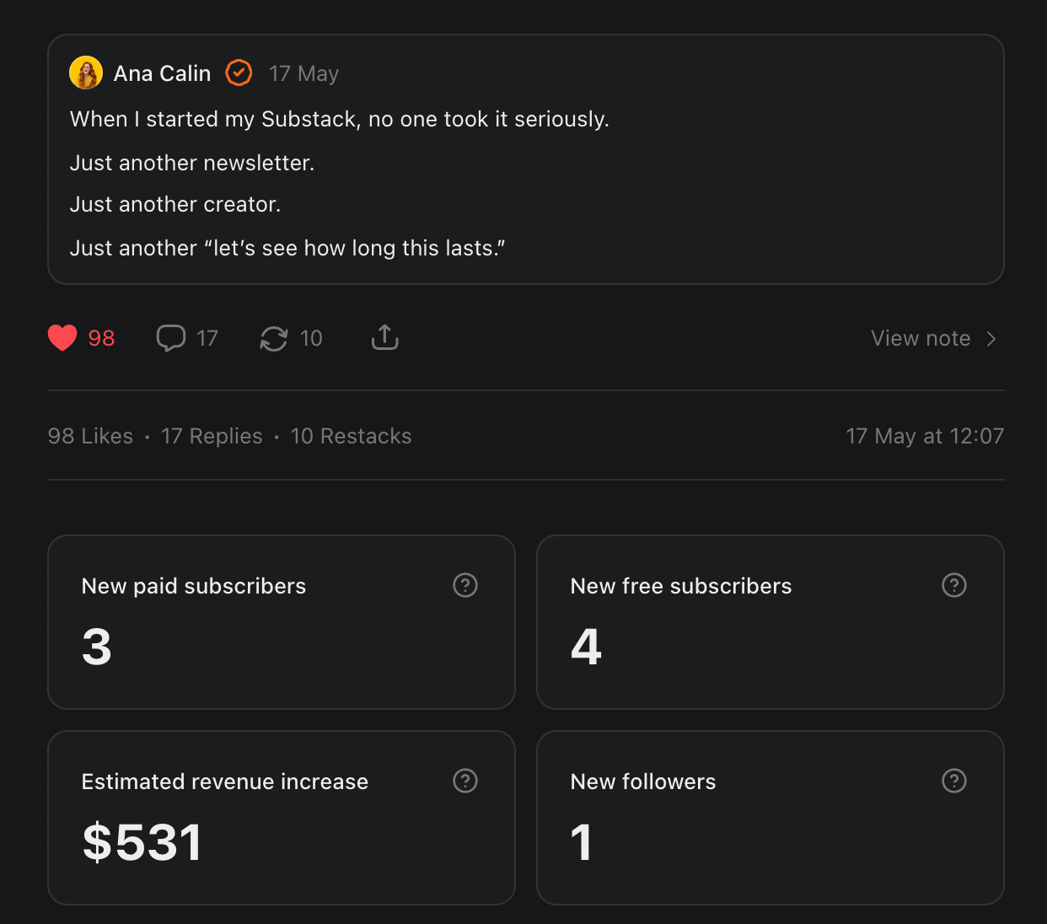Click the New followers value 1
The height and width of the screenshot is (924, 1047).
click(582, 842)
